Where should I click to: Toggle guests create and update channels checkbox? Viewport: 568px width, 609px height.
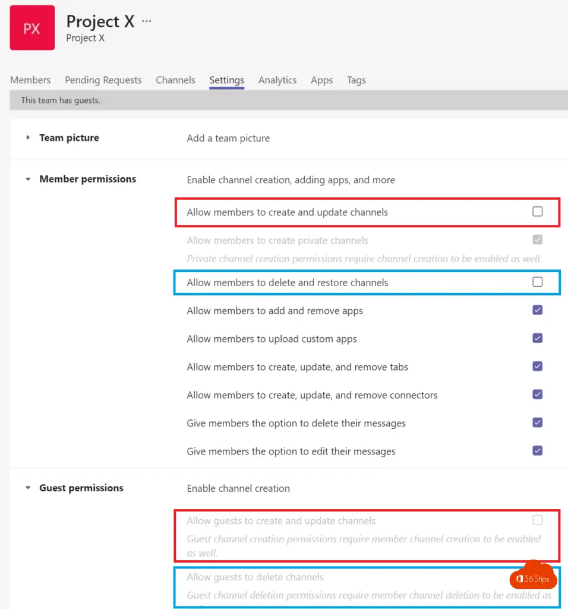(x=537, y=520)
